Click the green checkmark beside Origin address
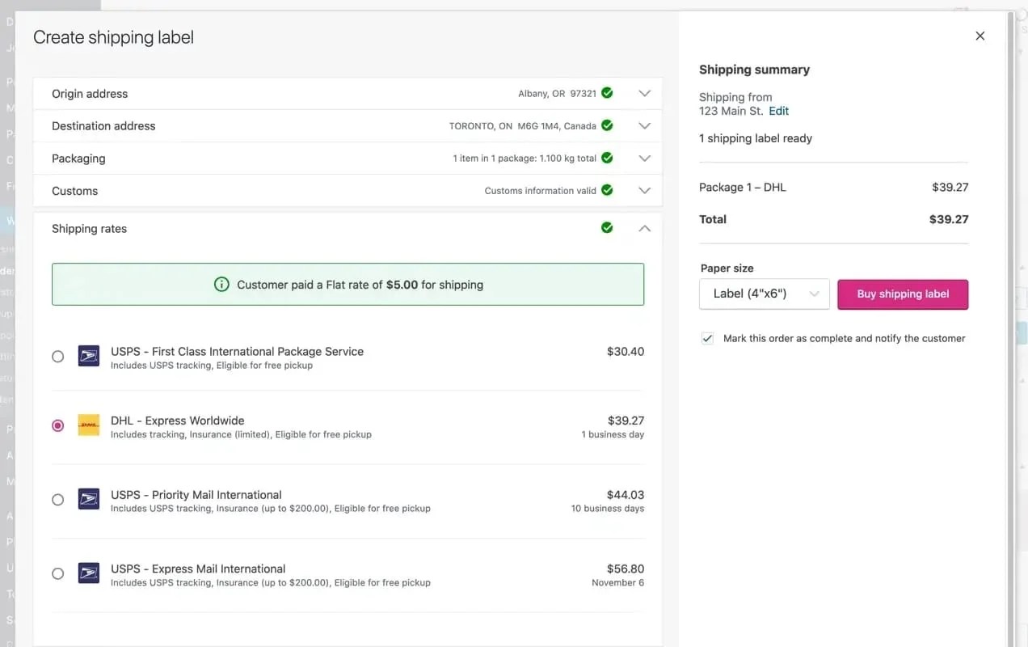Screen dimensions: 1028x647 point(607,93)
